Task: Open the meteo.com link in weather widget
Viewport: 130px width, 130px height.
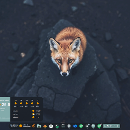Action: tap(5, 118)
